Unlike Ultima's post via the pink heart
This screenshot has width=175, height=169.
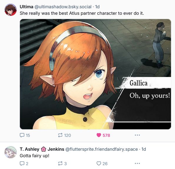[x=99, y=135]
